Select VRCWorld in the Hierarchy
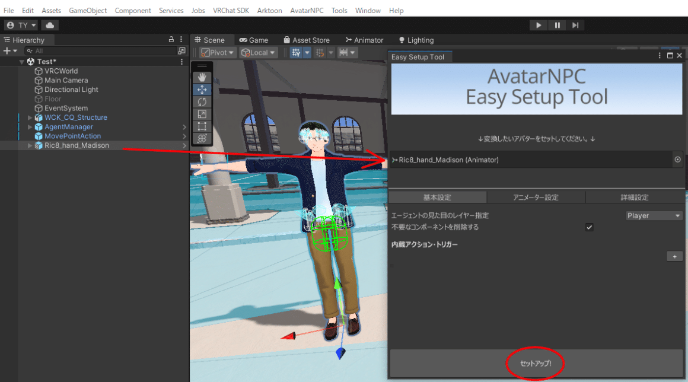 pyautogui.click(x=61, y=71)
